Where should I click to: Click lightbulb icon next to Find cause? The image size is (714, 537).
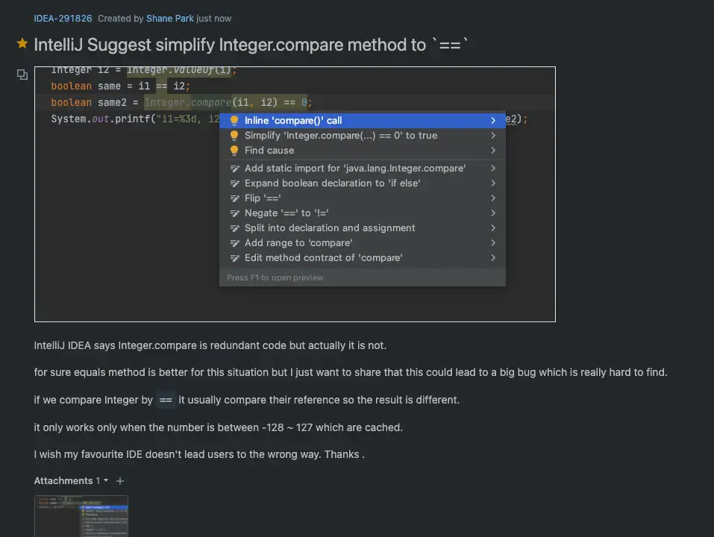[234, 151]
